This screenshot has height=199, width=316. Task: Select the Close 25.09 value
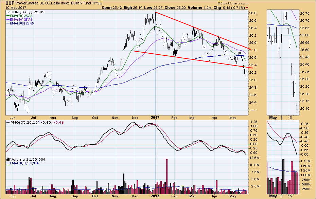tap(175, 8)
